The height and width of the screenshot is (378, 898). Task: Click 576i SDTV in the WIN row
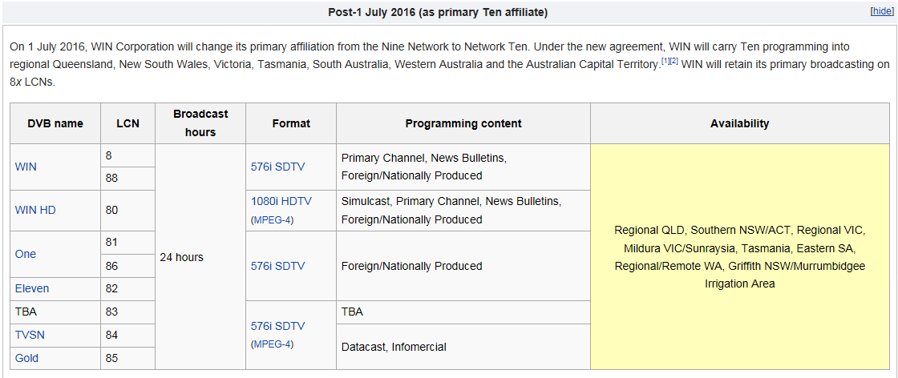pyautogui.click(x=277, y=167)
